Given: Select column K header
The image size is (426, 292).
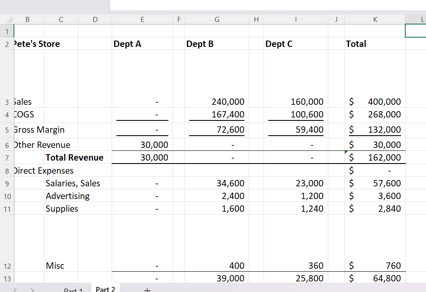Looking at the screenshot, I should (375, 19).
